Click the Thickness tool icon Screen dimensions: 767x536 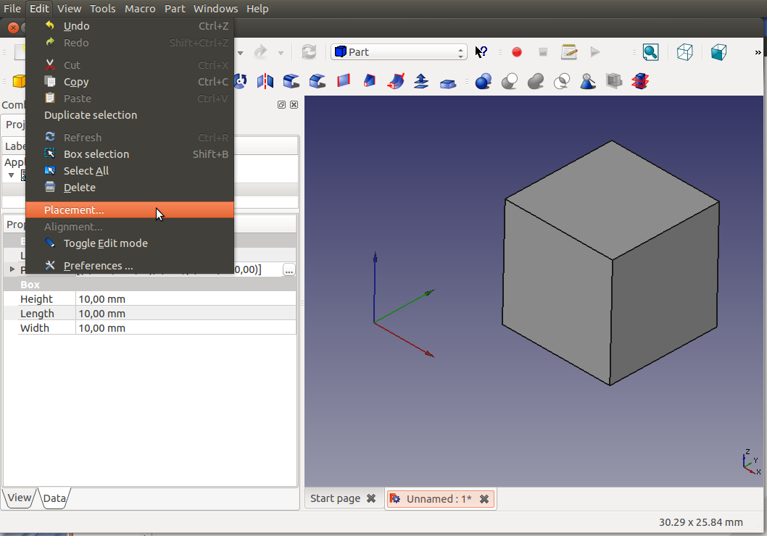pyautogui.click(x=447, y=81)
